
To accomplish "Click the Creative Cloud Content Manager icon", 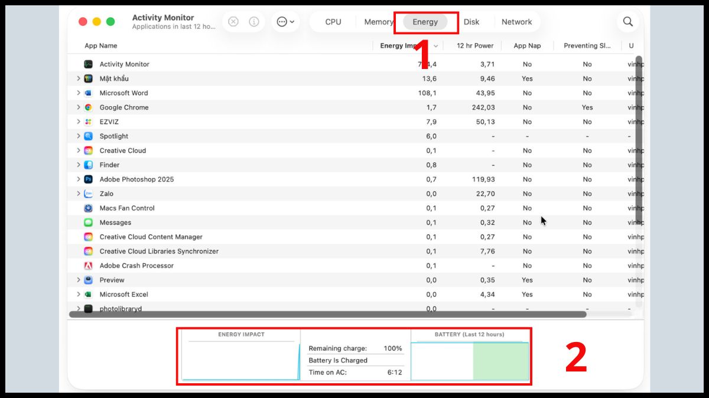I will click(x=88, y=237).
